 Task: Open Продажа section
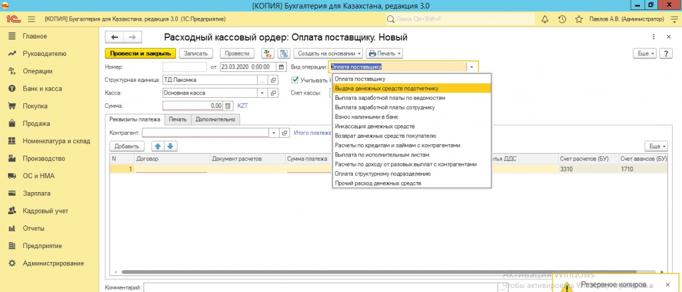point(36,124)
